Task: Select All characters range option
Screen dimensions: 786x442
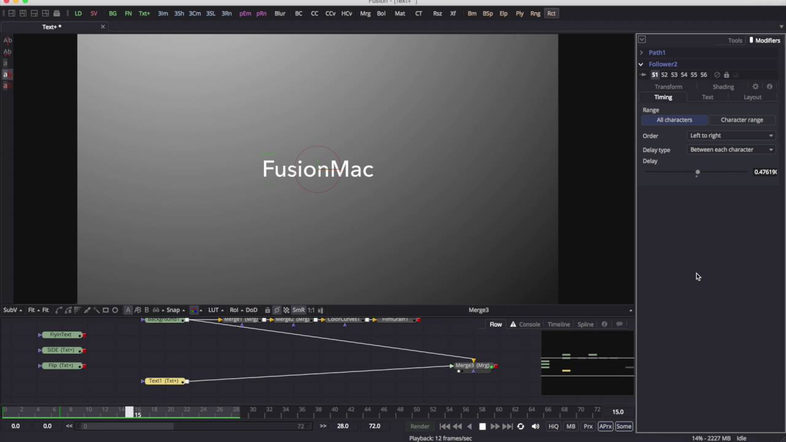Action: [674, 120]
